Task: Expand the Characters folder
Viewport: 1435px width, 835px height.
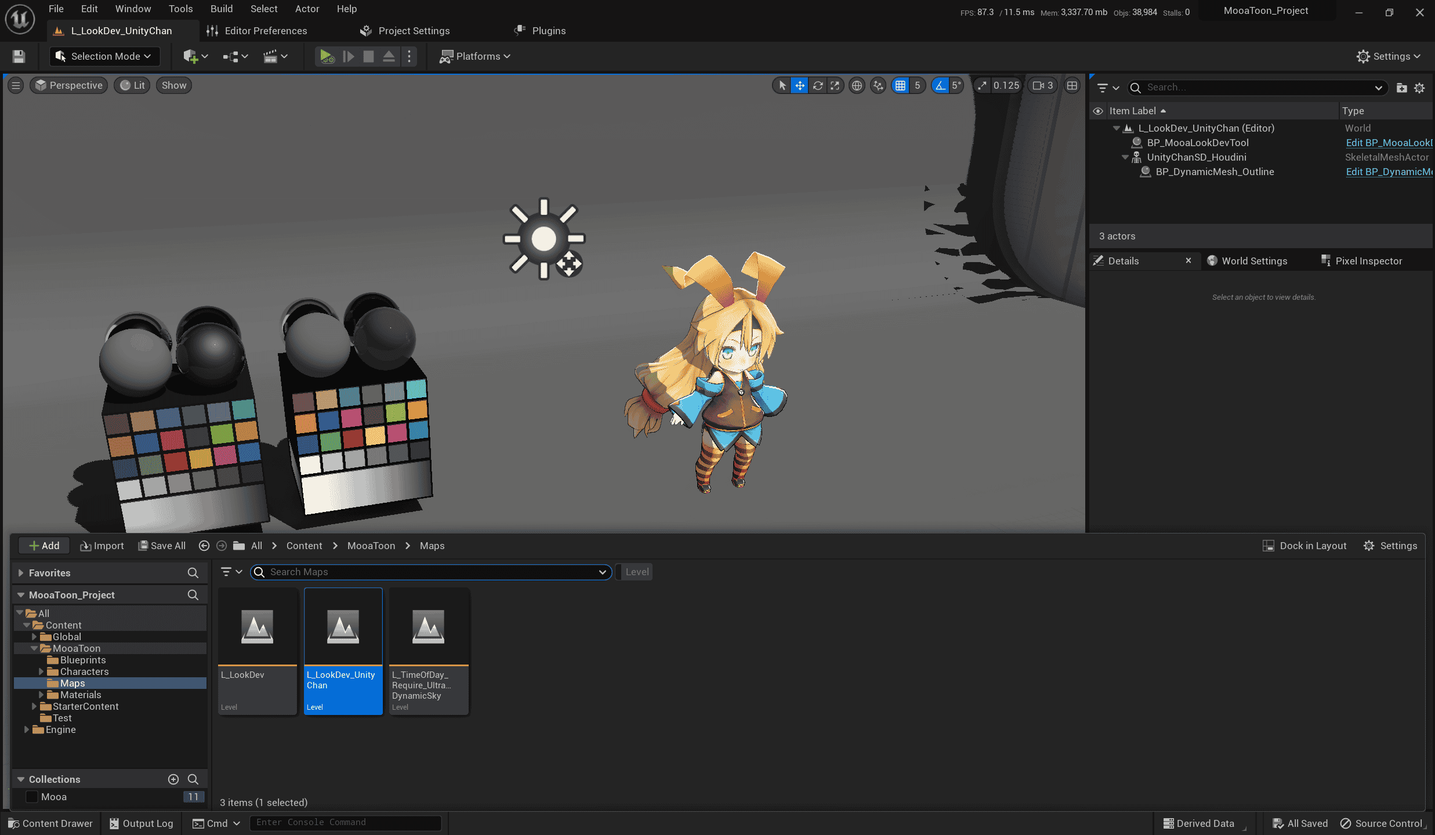Action: point(41,671)
